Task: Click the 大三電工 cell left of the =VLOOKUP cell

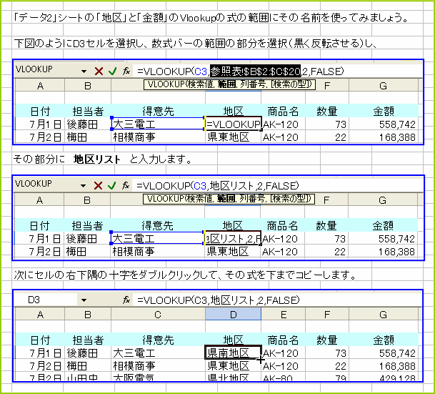Action: 158,124
